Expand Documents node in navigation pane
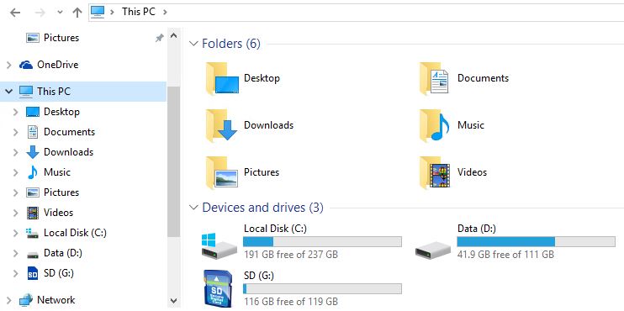This screenshot has width=624, height=311. coord(15,132)
